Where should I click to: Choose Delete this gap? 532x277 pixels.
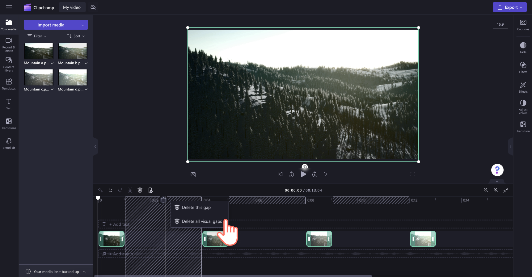pyautogui.click(x=200, y=208)
